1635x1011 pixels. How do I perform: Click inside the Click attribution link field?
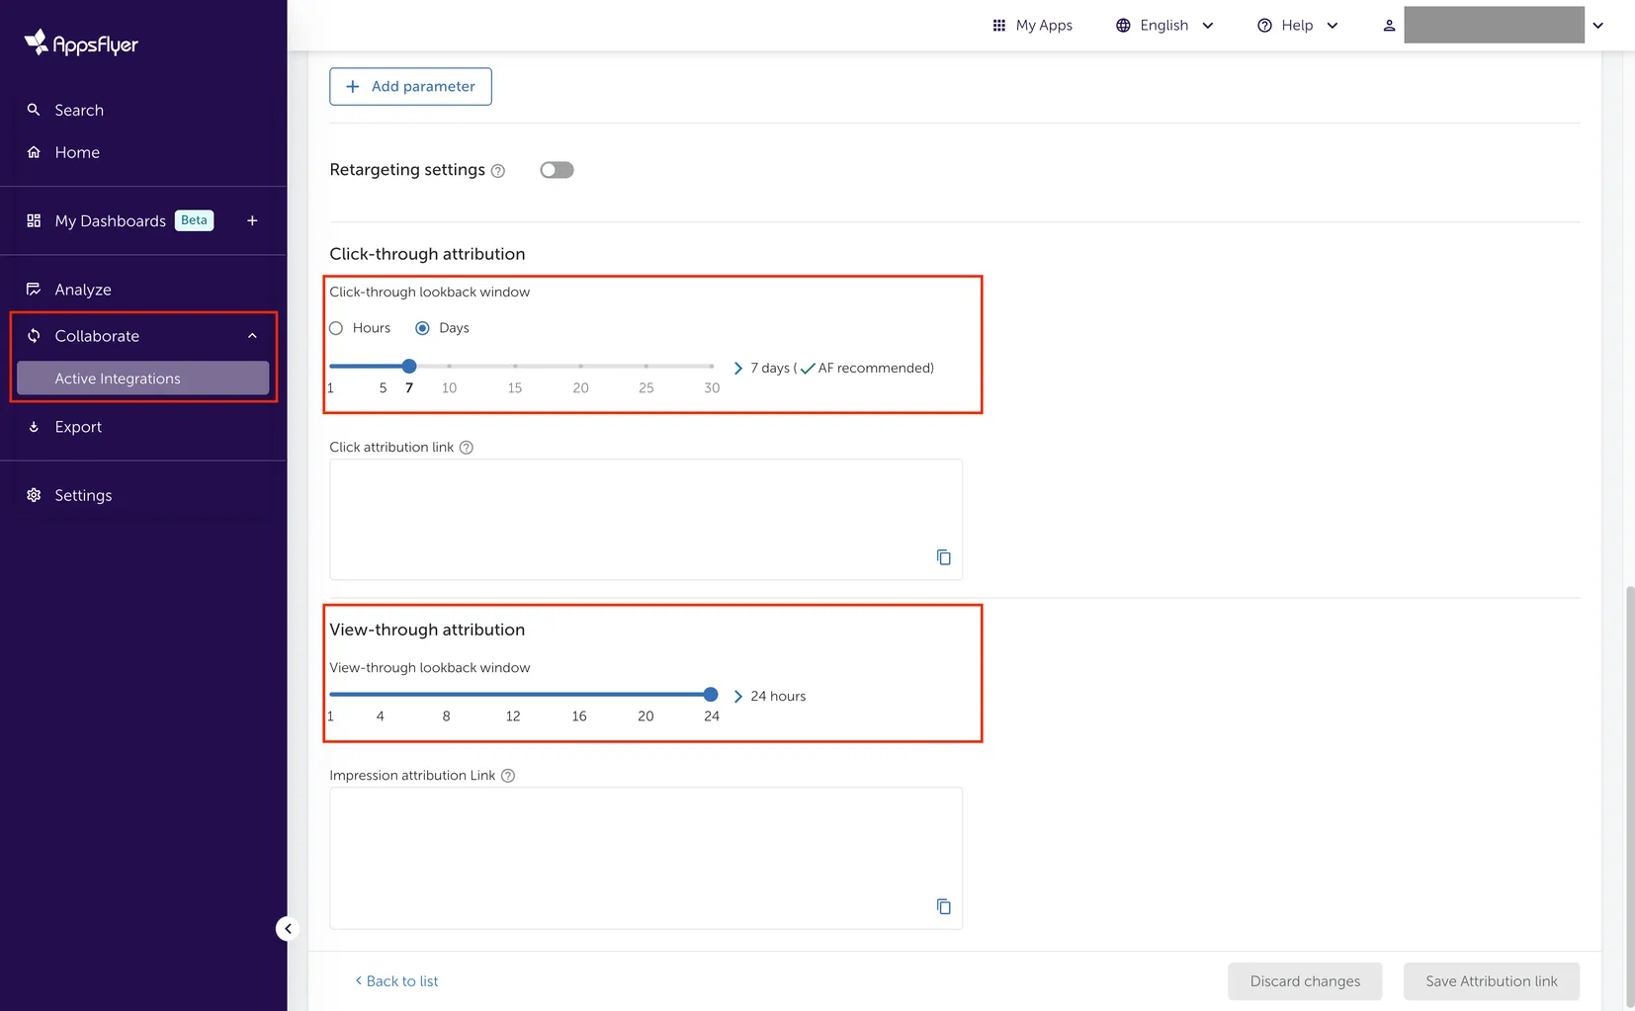click(x=645, y=514)
